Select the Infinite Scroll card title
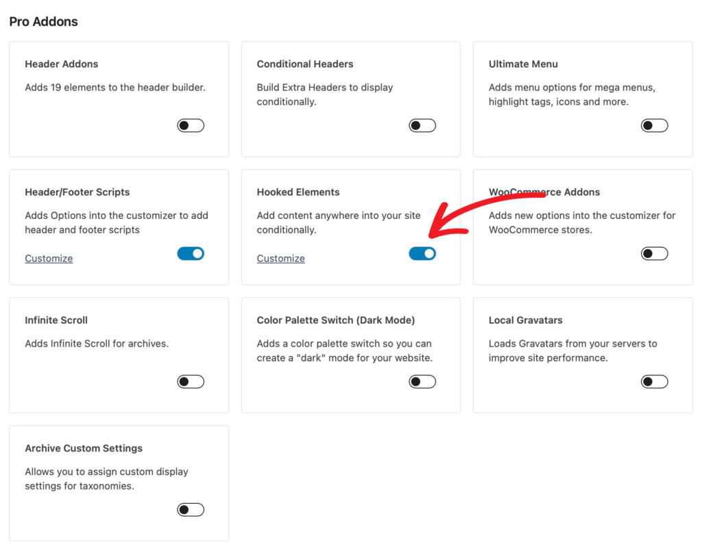 click(x=56, y=321)
